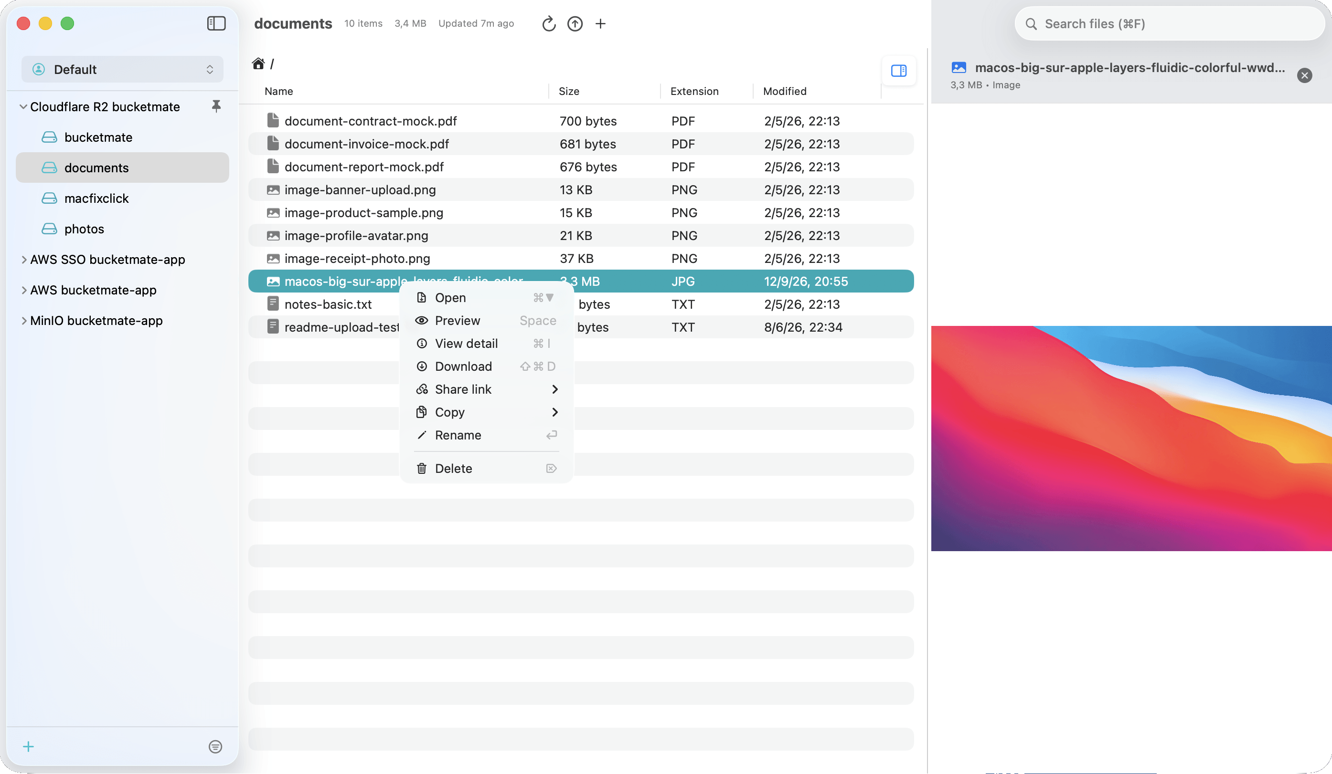Collapse Cloudflare R2 bucketmate tree
This screenshot has height=774, width=1332.
(23, 106)
